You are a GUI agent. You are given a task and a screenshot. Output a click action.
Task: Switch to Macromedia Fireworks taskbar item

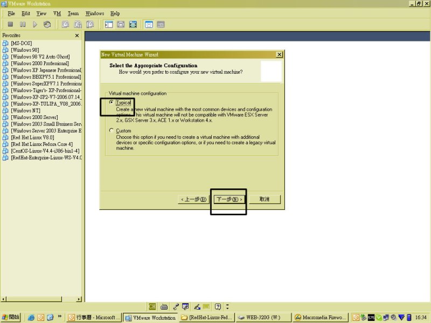click(321, 318)
